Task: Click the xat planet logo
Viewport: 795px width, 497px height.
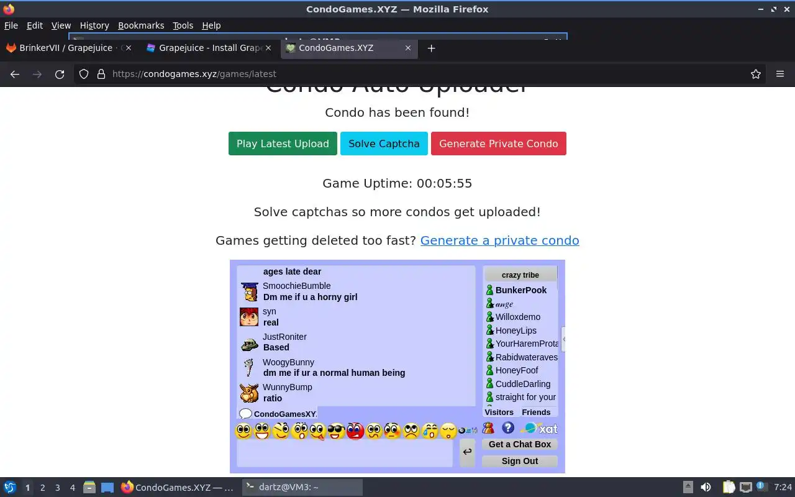Action: pos(538,428)
